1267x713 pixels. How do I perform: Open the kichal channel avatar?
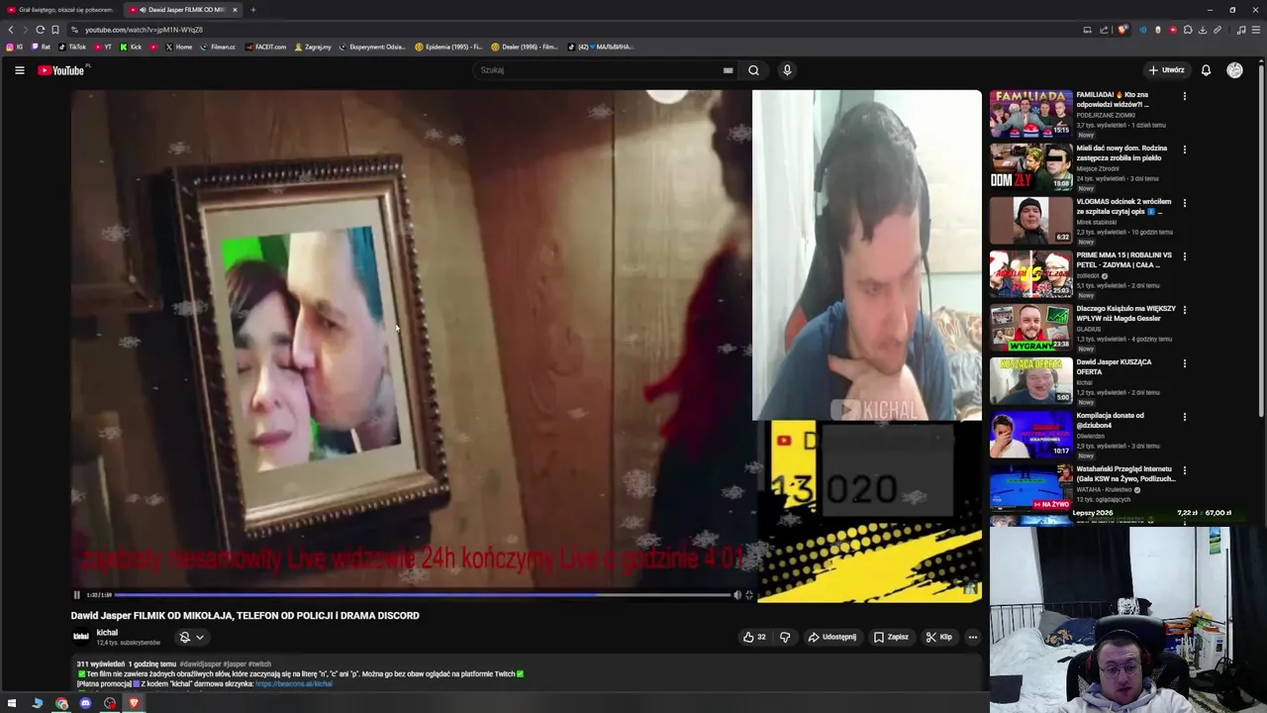pos(81,637)
